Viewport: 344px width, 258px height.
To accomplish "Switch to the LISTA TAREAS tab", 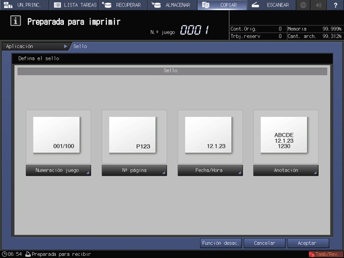I will (74, 5).
